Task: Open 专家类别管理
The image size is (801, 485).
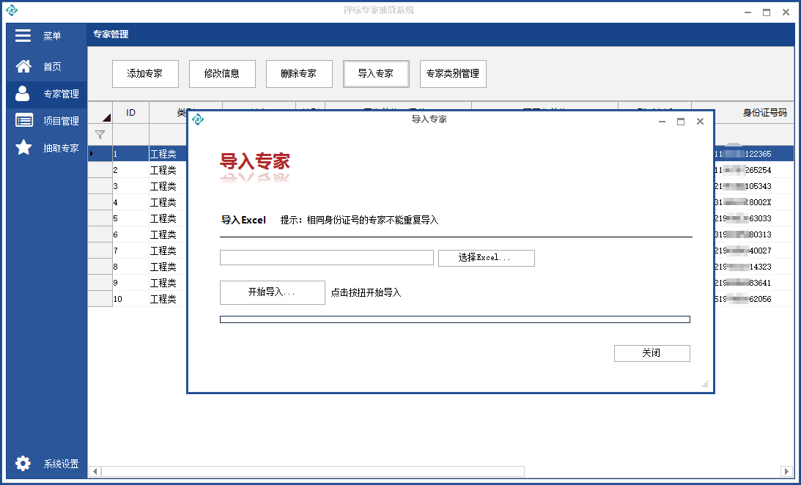Action: [x=453, y=73]
